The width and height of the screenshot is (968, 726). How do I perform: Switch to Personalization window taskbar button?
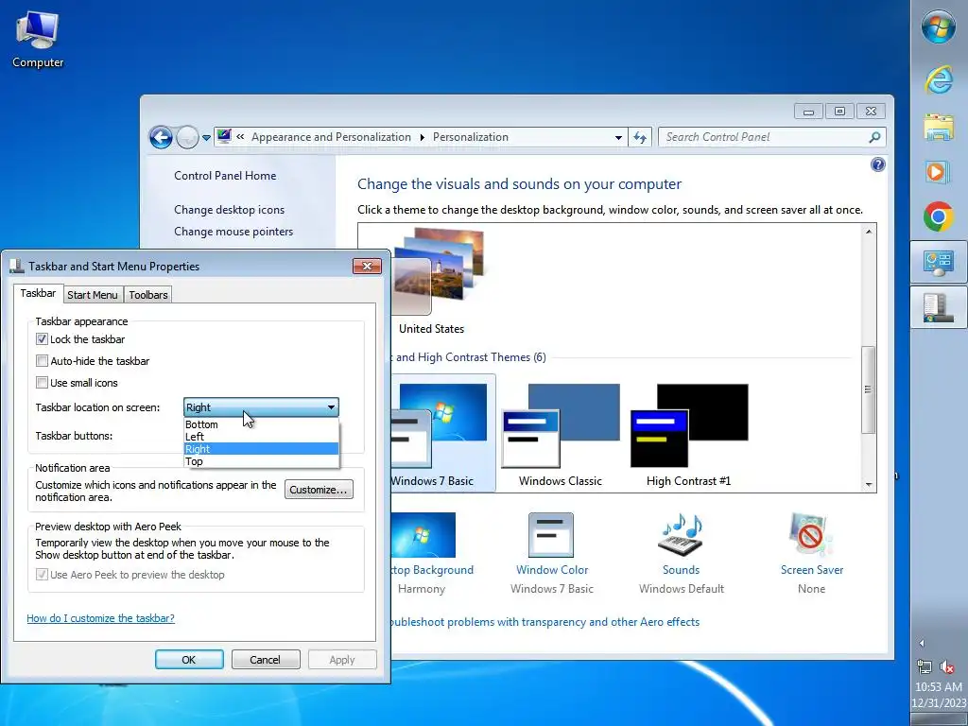tap(939, 263)
